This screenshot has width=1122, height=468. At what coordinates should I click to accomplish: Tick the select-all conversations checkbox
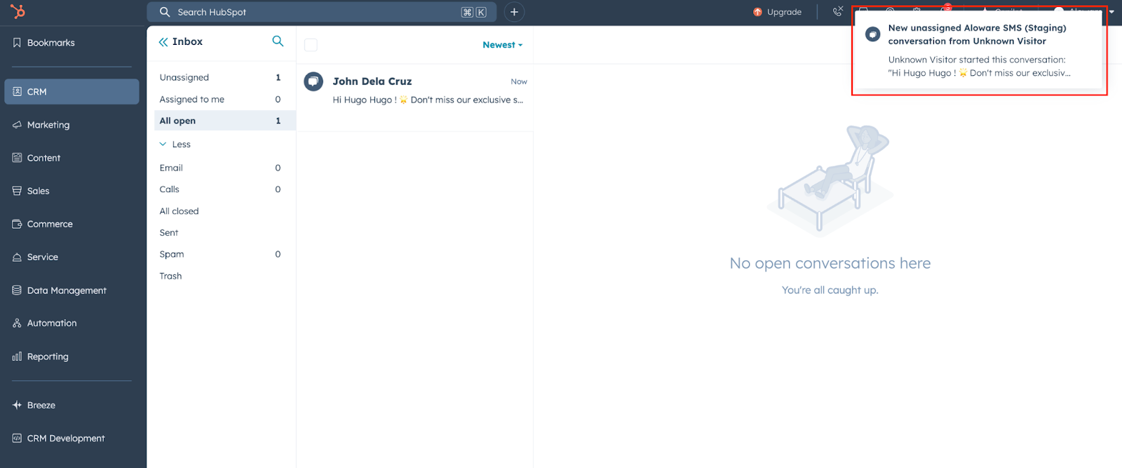pyautogui.click(x=311, y=45)
